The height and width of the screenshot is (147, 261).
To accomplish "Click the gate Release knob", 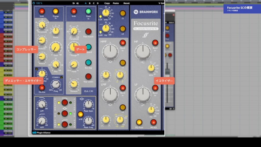I will click(74, 84).
